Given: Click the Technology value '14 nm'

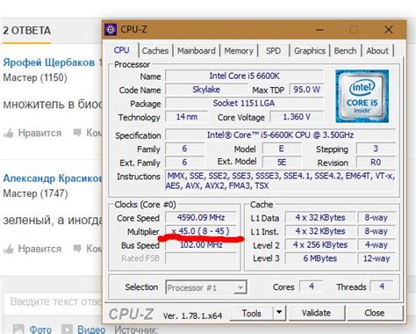Looking at the screenshot, I should pos(187,117).
